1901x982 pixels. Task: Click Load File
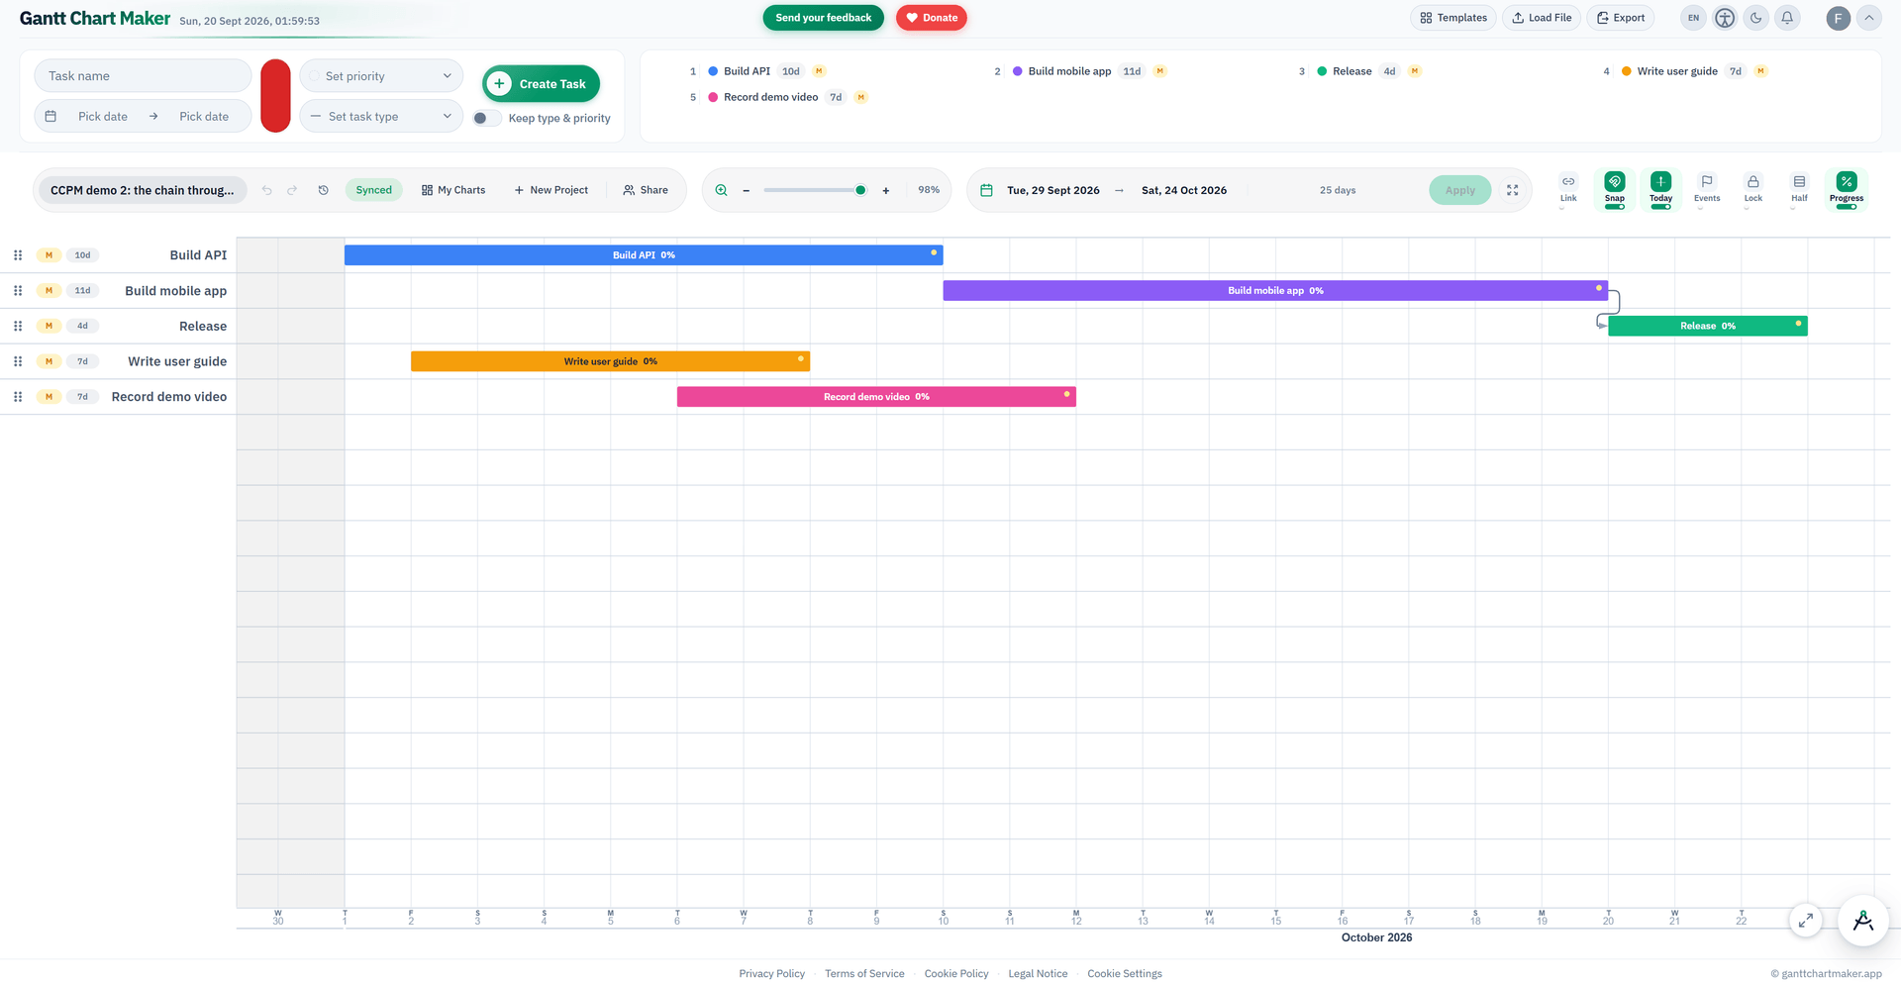[x=1542, y=18]
